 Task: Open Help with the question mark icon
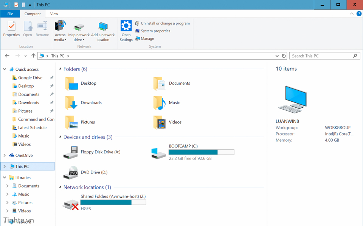coord(359,14)
